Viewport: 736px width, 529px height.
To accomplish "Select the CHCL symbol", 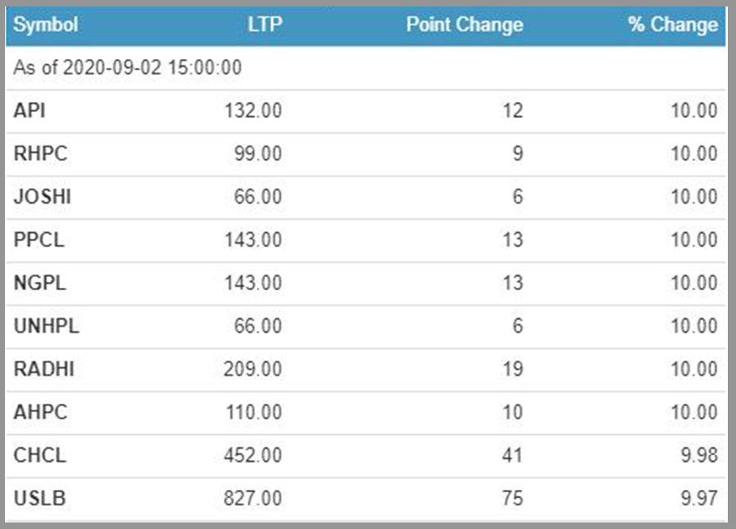I will coord(39,455).
